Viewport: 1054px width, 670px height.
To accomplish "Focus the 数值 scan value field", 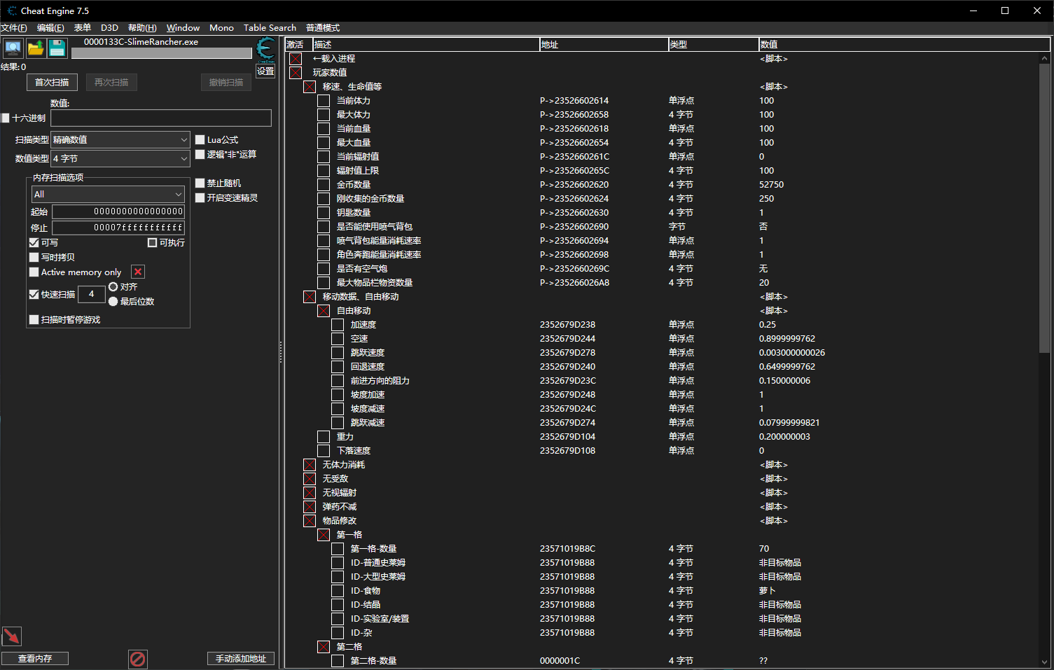I will tap(161, 118).
